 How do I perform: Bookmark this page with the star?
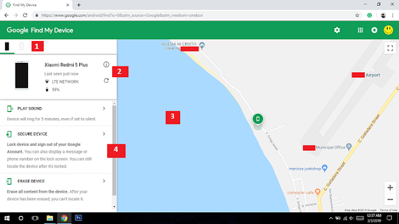tap(357, 15)
